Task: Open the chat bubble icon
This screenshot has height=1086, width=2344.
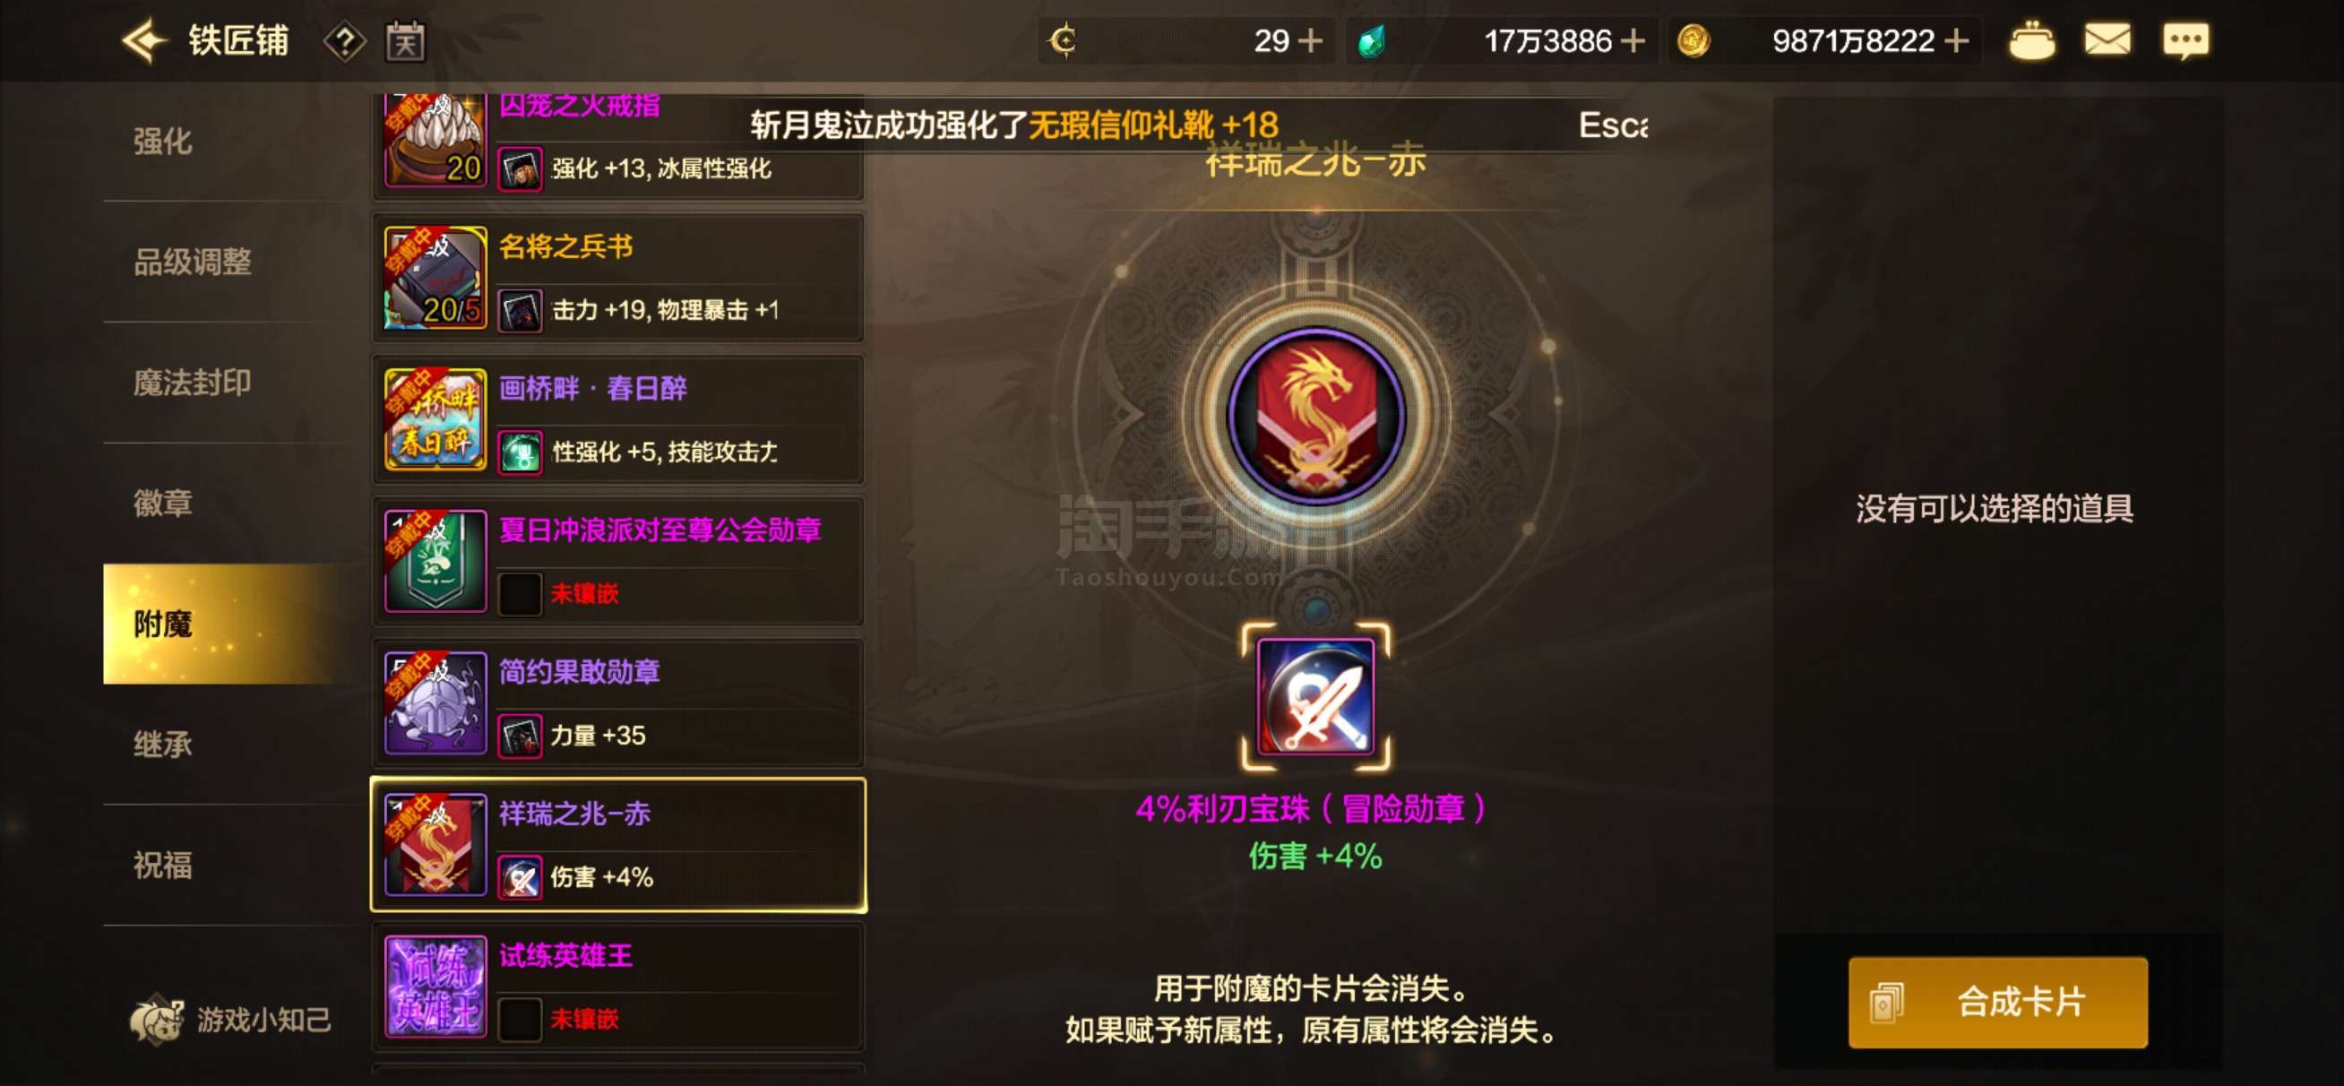Action: click(2185, 41)
